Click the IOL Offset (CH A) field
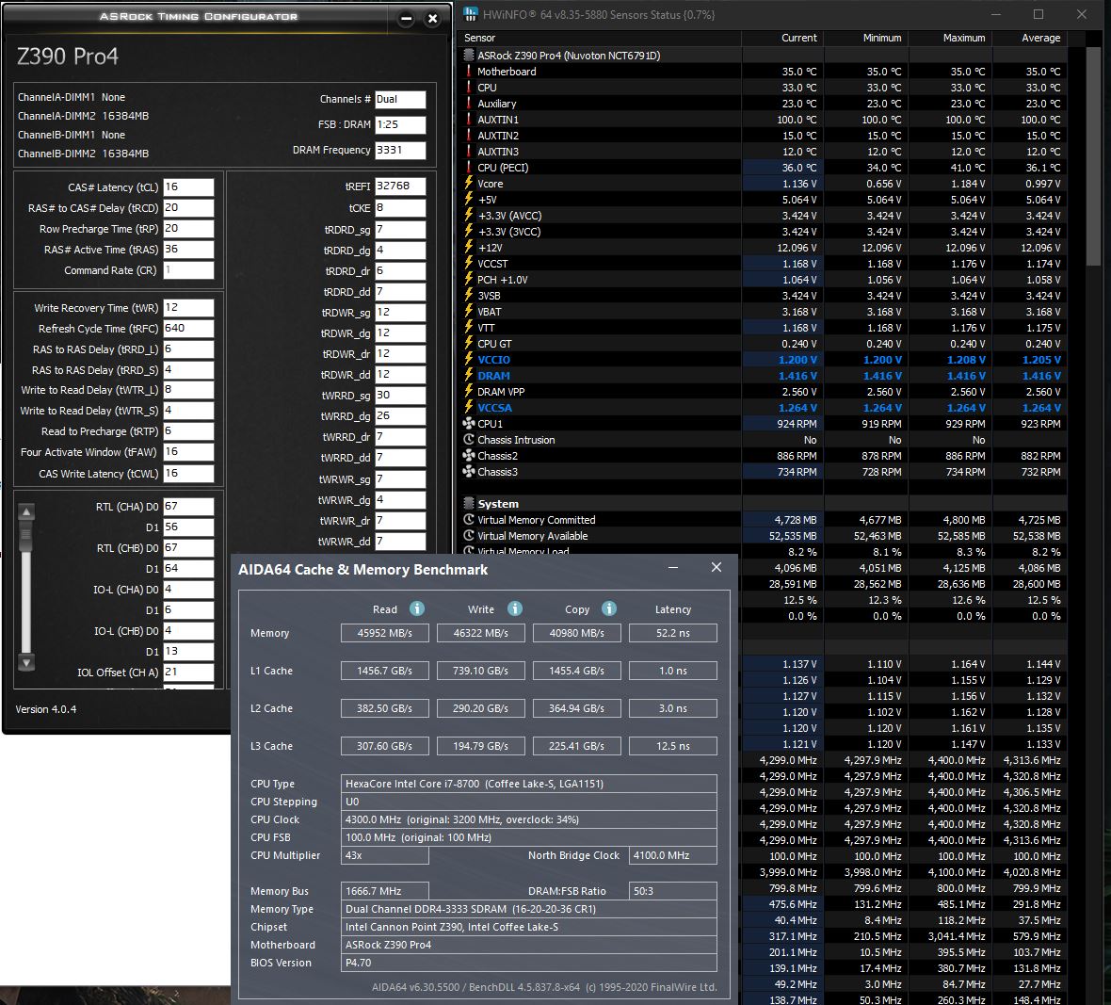The width and height of the screenshot is (1111, 1005). tap(188, 672)
